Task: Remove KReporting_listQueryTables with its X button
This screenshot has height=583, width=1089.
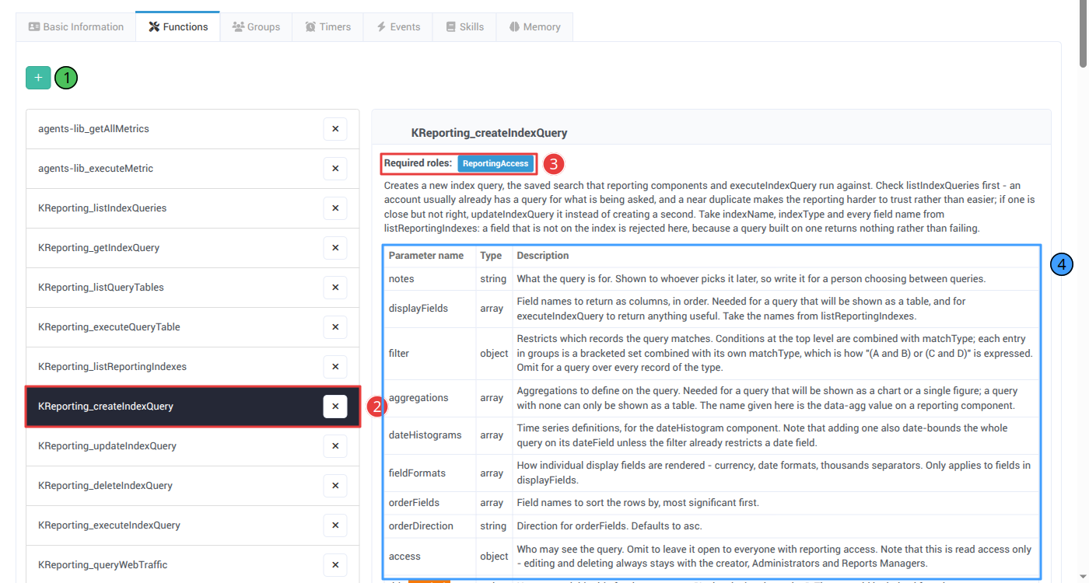Action: [x=335, y=288]
